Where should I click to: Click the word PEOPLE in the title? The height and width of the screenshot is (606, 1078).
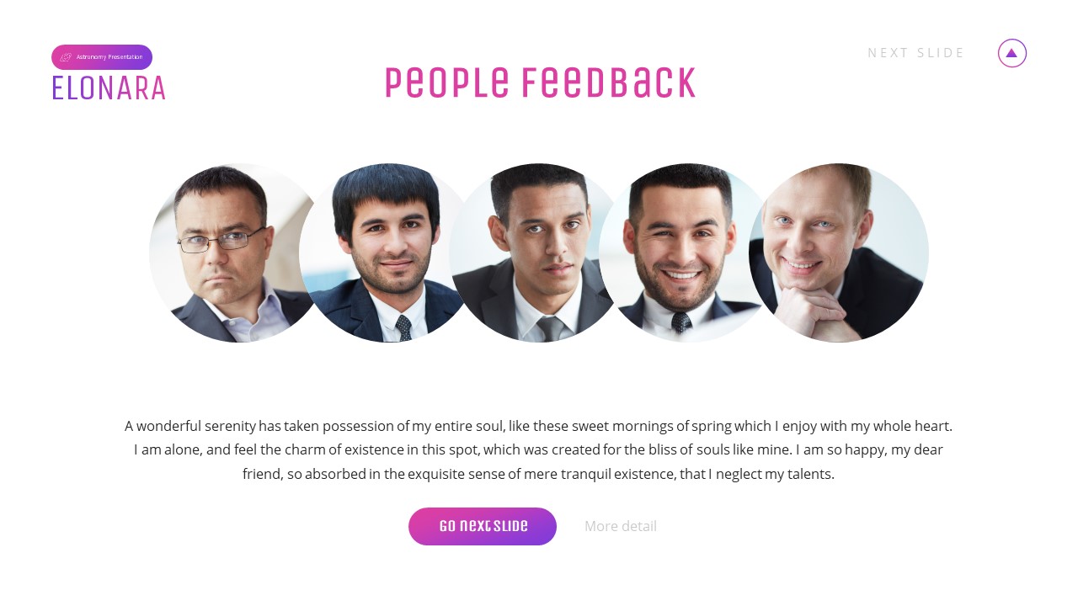click(447, 83)
